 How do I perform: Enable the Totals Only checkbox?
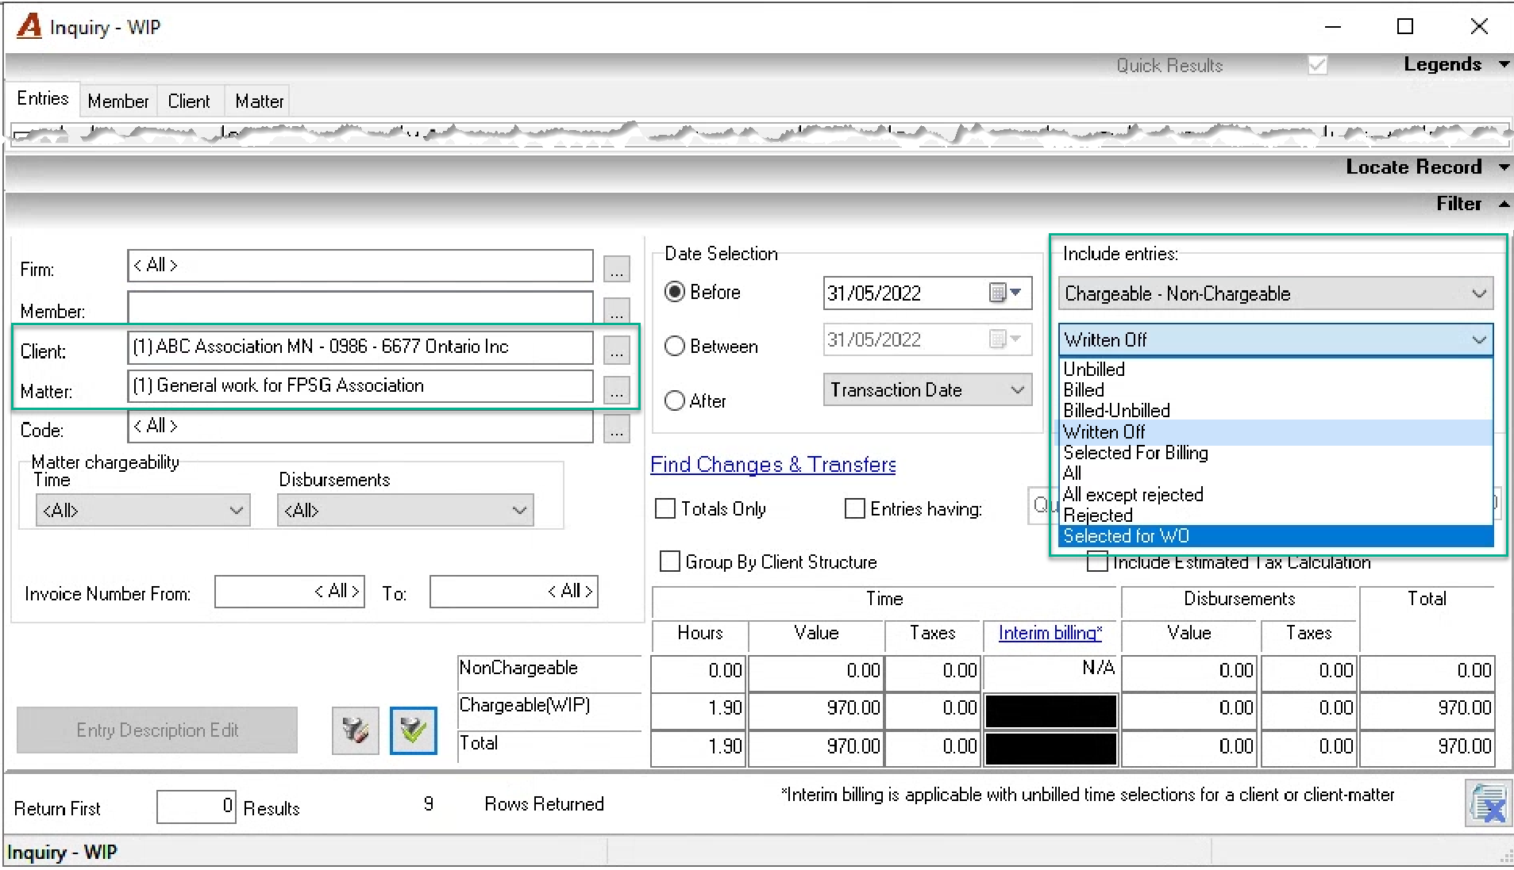click(x=665, y=508)
